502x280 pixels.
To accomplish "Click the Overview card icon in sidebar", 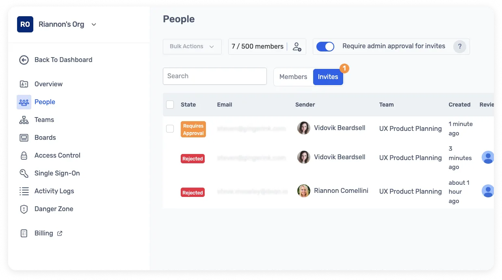I will (24, 84).
